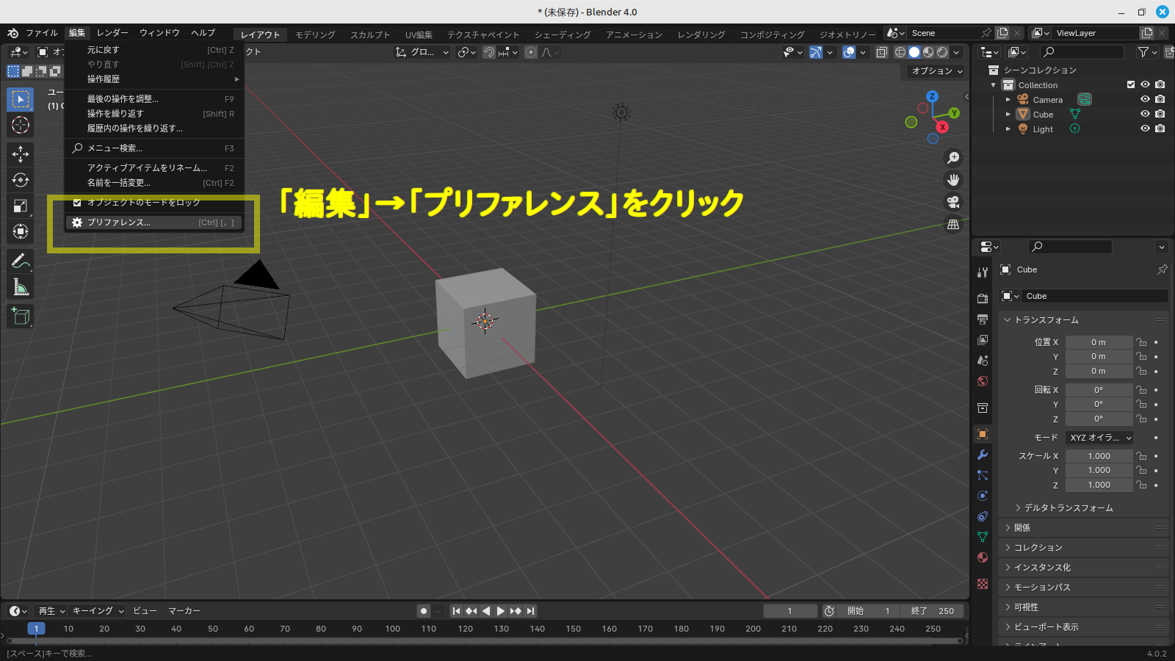
Task: Activate the Scale tool
Action: click(20, 206)
